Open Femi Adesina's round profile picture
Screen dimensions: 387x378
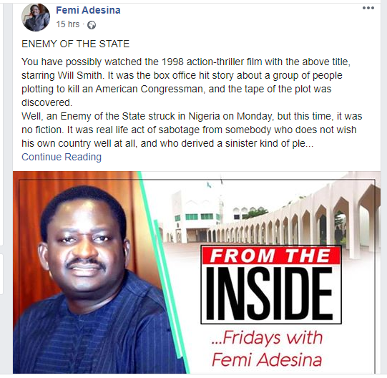pos(36,17)
